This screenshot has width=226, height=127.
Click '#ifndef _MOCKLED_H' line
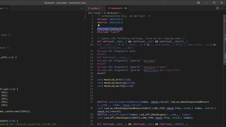point(110,19)
